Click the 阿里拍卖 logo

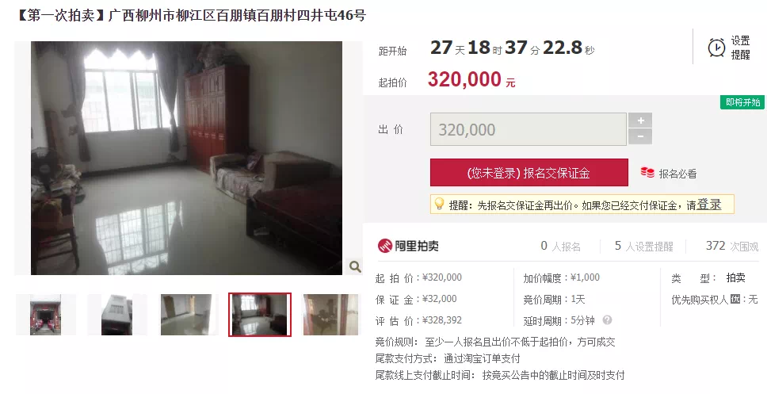coord(408,246)
